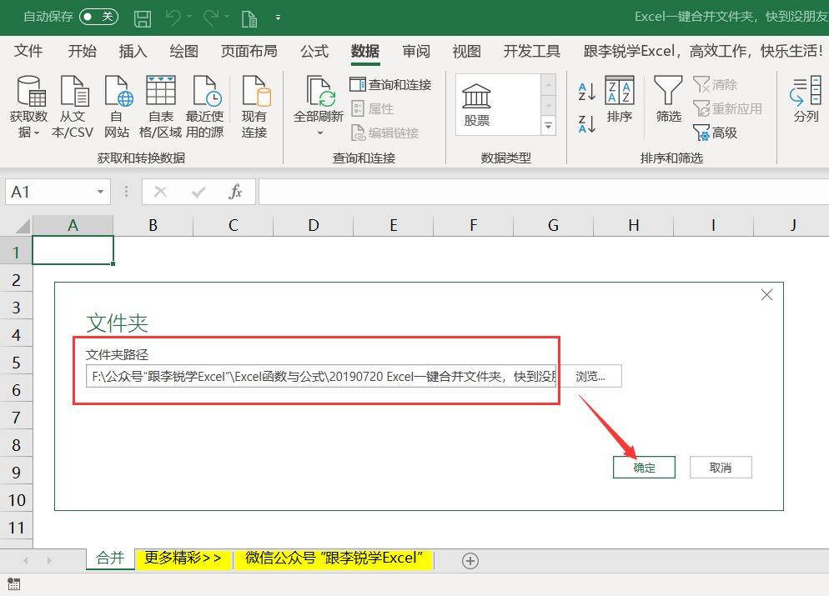Click the 确定 button in dialog

(x=644, y=468)
